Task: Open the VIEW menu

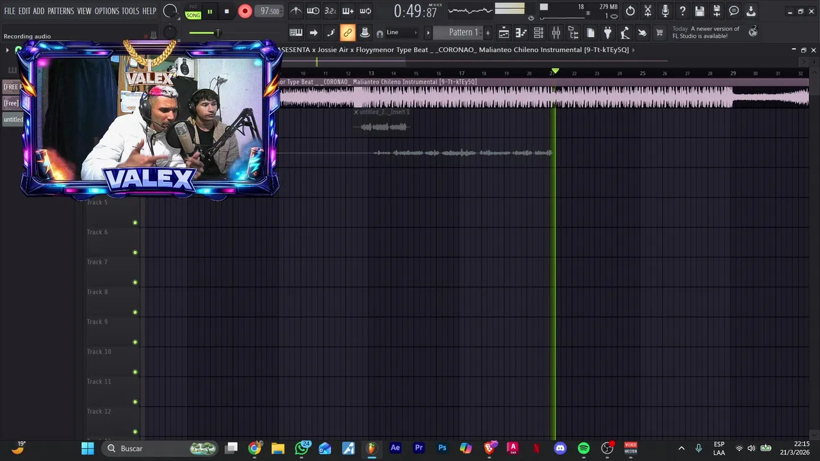Action: coord(85,11)
